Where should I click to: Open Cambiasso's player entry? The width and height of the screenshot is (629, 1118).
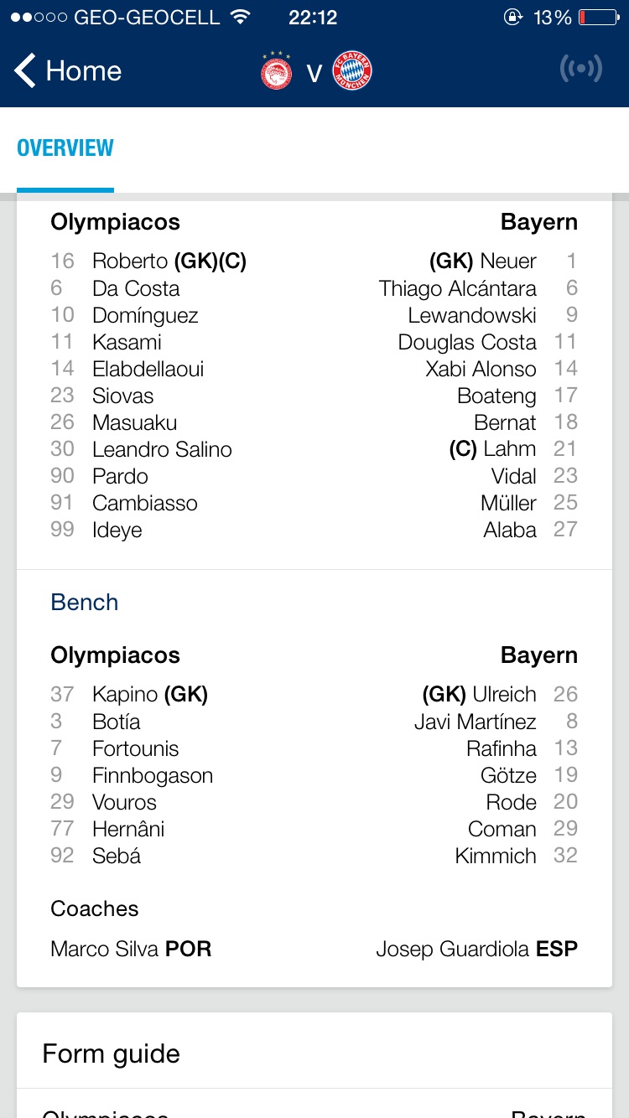[145, 503]
